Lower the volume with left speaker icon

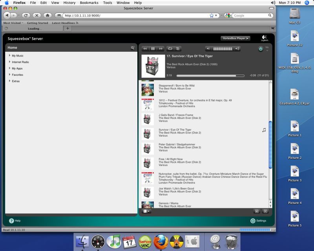208,49
